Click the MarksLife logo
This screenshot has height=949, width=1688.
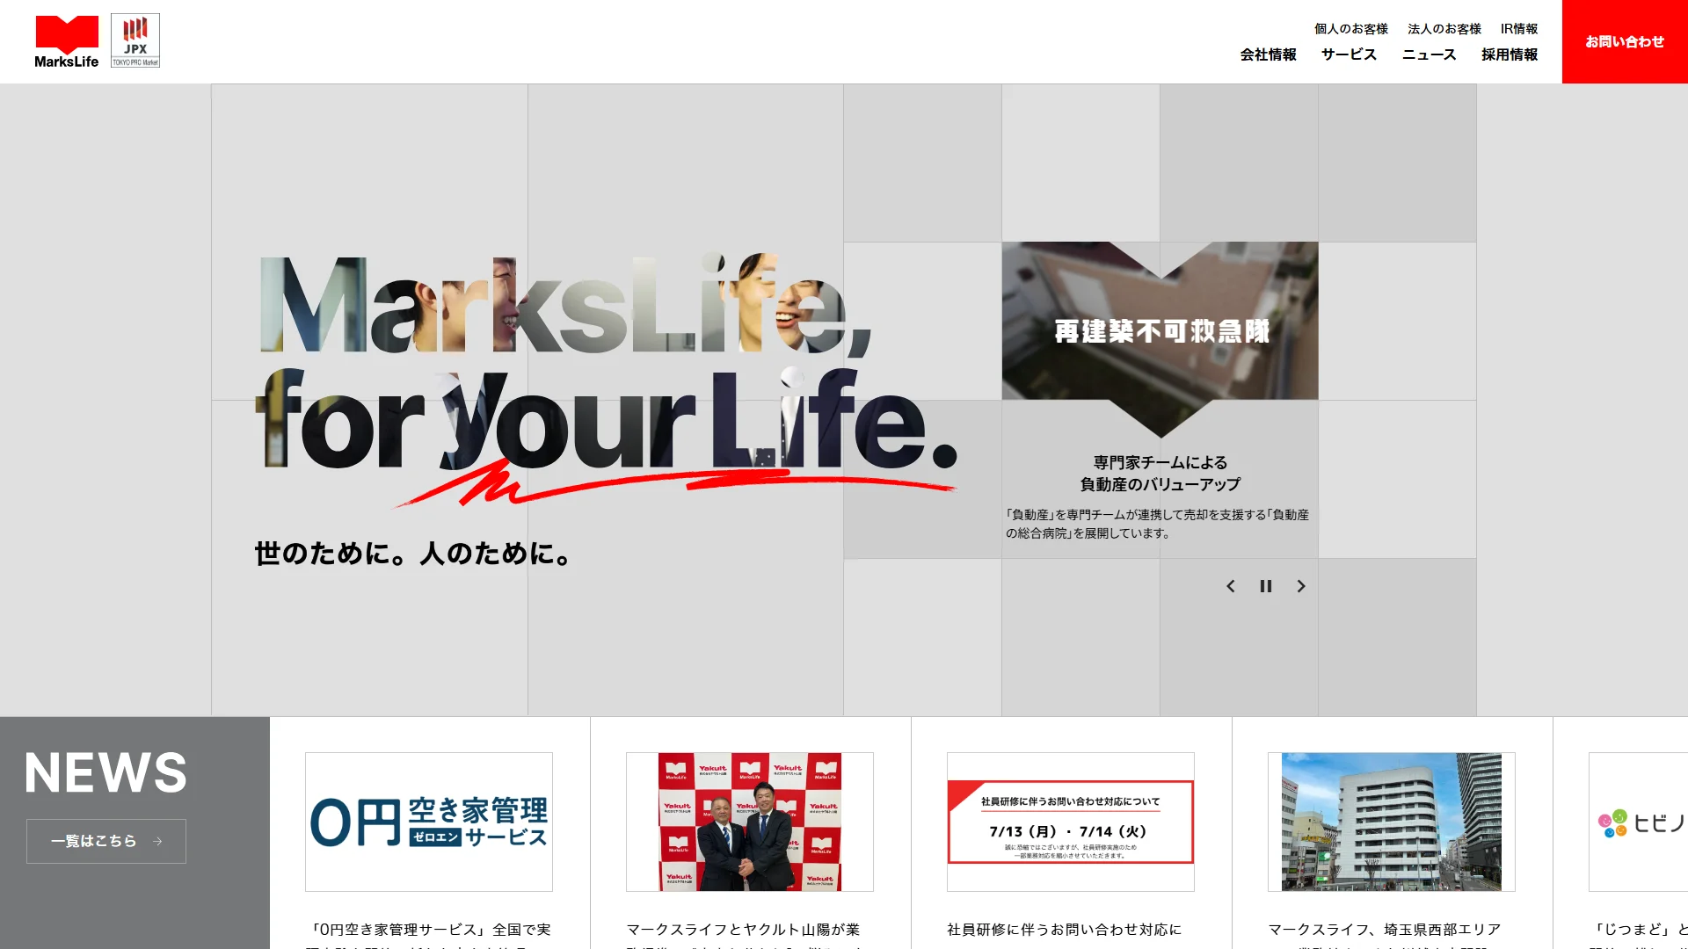coord(67,41)
